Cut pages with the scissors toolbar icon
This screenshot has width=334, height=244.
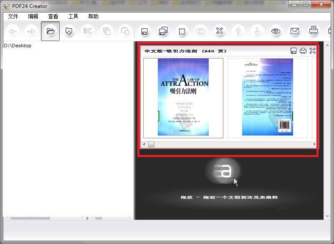[88, 31]
